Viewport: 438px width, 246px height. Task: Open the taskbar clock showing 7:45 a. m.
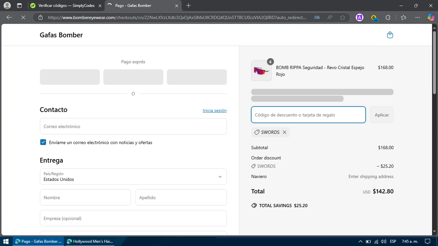point(410,241)
